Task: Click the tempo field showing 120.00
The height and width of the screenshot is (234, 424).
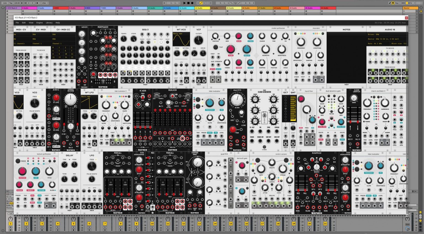Action: click(x=16, y=3)
